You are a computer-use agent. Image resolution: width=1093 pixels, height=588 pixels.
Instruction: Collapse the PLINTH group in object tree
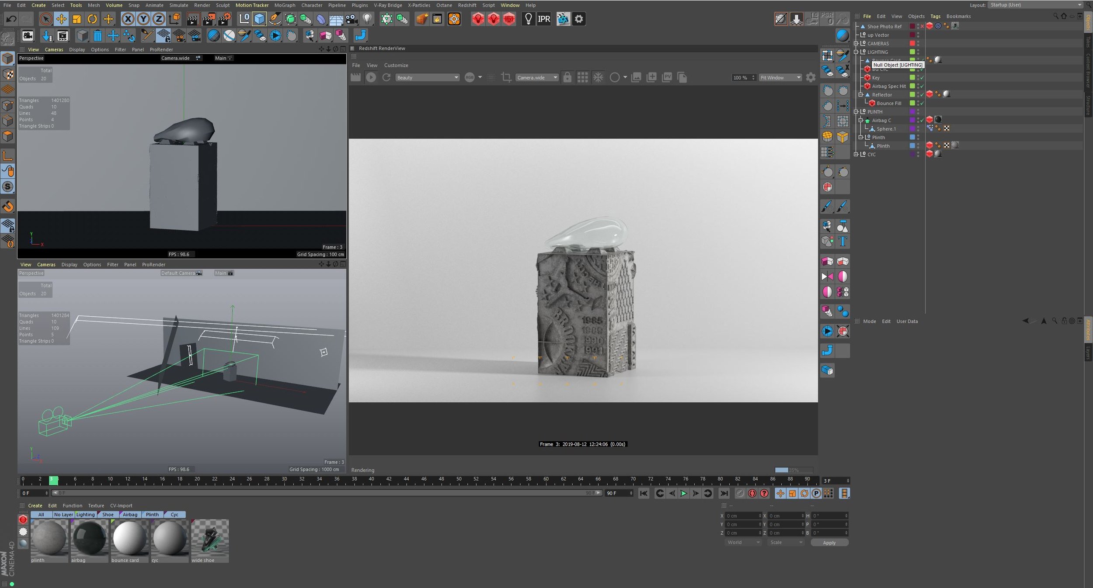[x=856, y=112]
